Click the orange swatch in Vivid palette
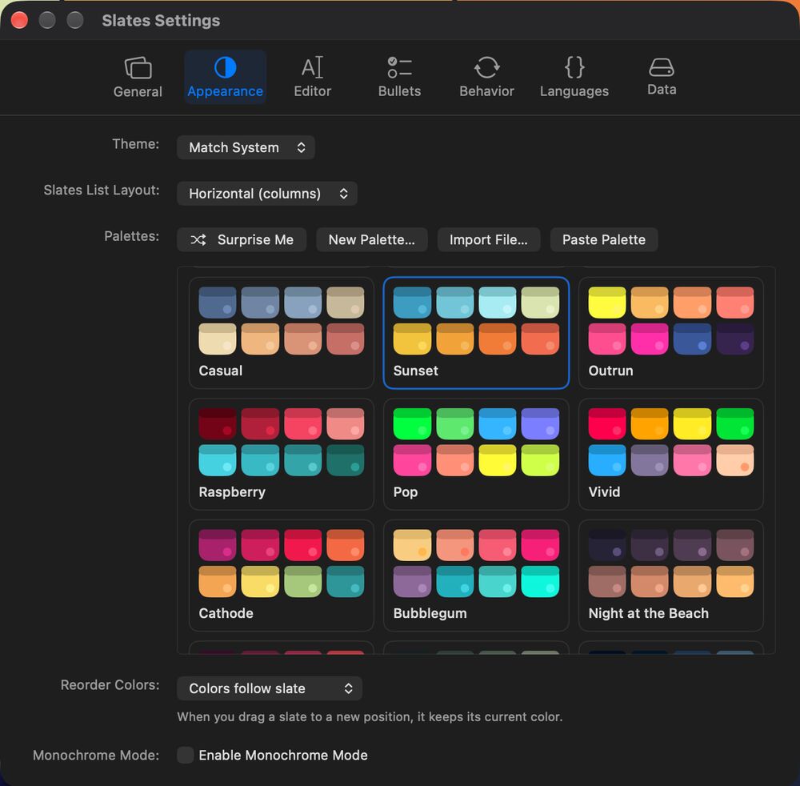This screenshot has height=786, width=800. tap(650, 423)
